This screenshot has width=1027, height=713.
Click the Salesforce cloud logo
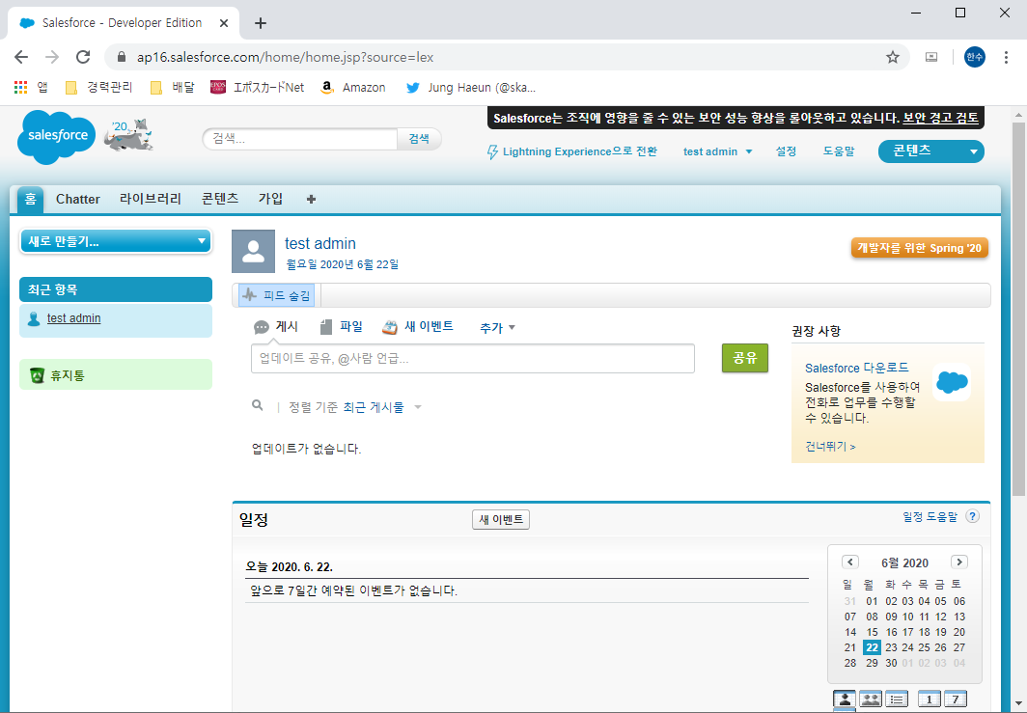tap(56, 136)
